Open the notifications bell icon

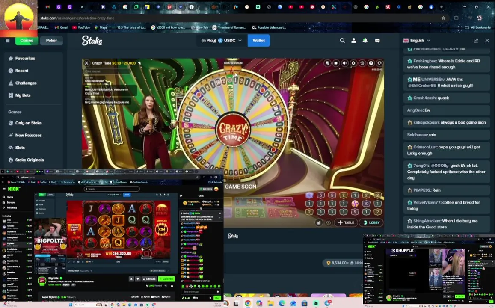pyautogui.click(x=365, y=40)
